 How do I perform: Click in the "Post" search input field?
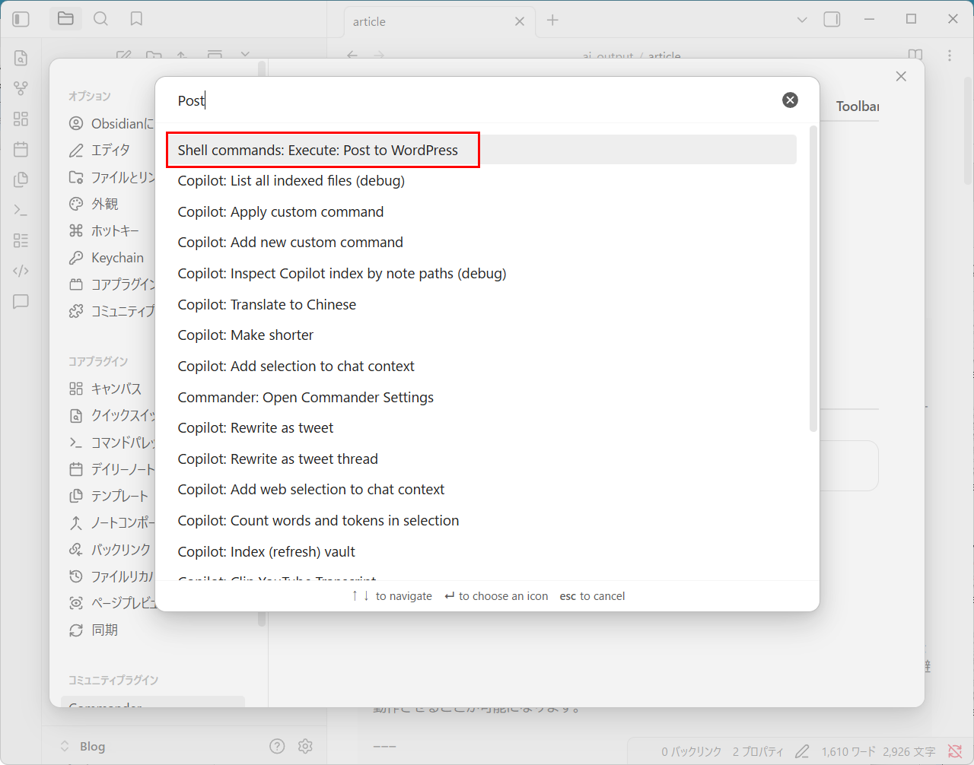point(472,100)
